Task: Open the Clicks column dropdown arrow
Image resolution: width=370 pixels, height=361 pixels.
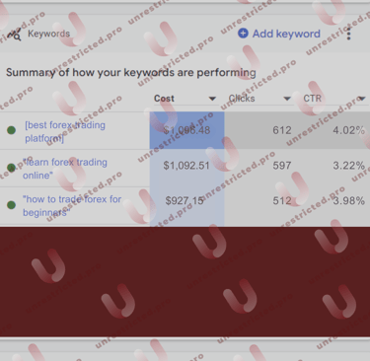Action: [x=287, y=99]
